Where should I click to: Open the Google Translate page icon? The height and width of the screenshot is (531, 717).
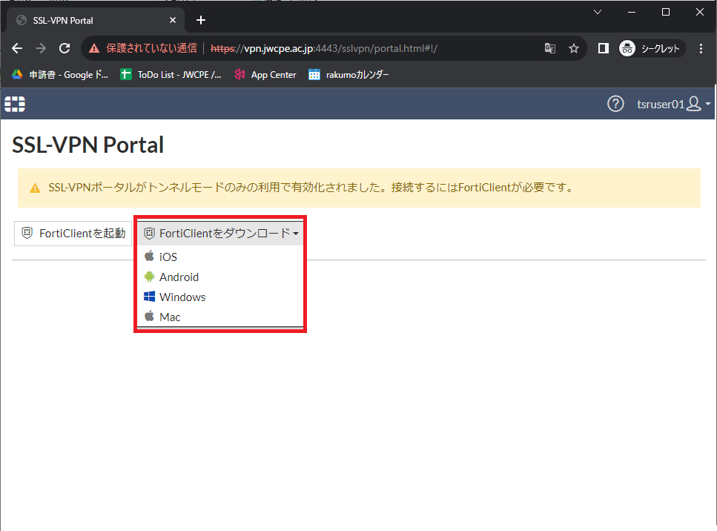(550, 48)
